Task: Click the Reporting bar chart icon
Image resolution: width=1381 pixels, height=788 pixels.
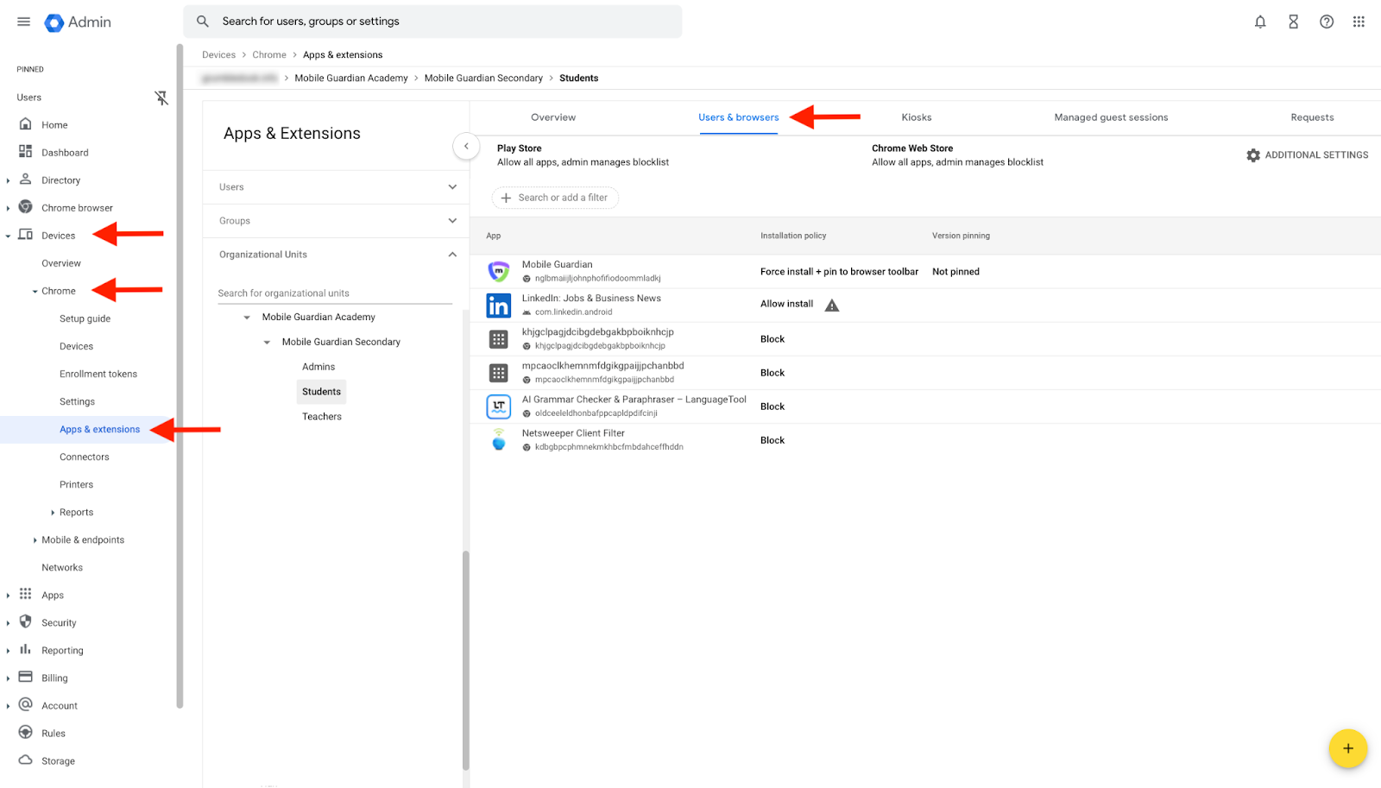Action: coord(26,649)
